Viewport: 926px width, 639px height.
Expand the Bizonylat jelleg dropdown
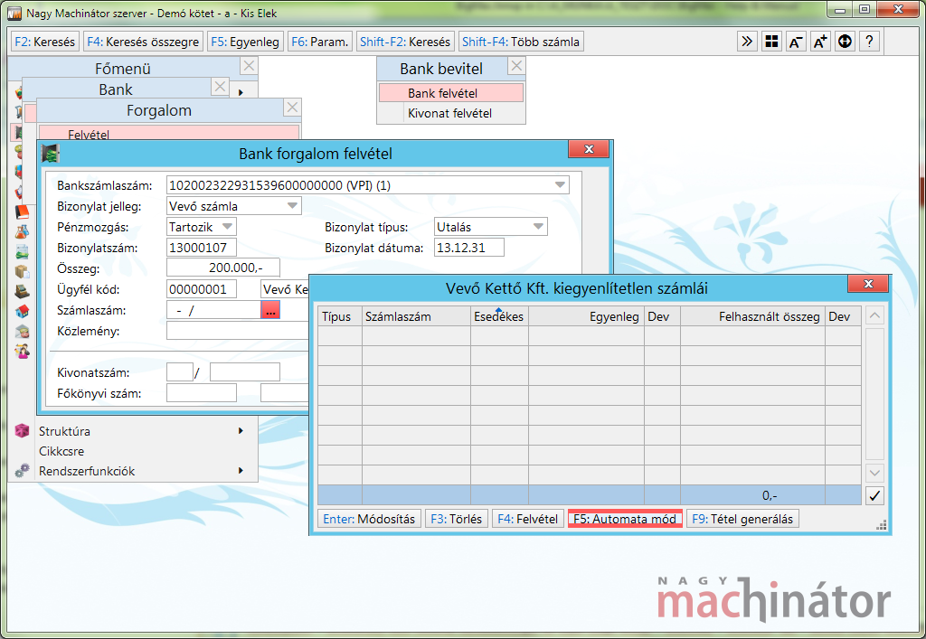(x=292, y=206)
